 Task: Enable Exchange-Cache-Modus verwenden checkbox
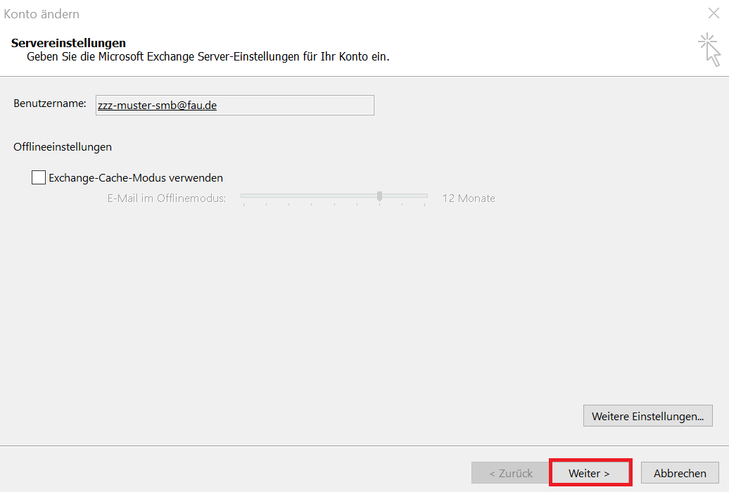click(39, 177)
